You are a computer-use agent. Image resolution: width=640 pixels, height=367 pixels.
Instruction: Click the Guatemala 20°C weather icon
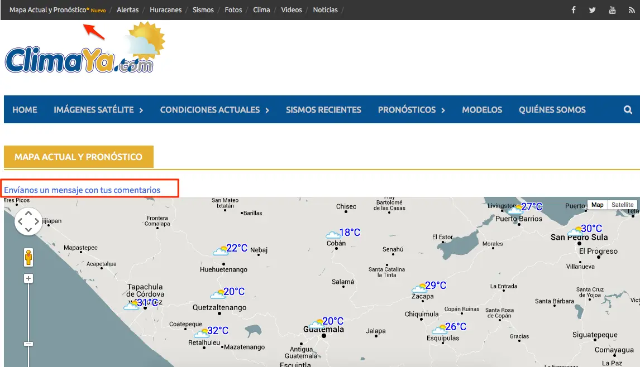[316, 324]
